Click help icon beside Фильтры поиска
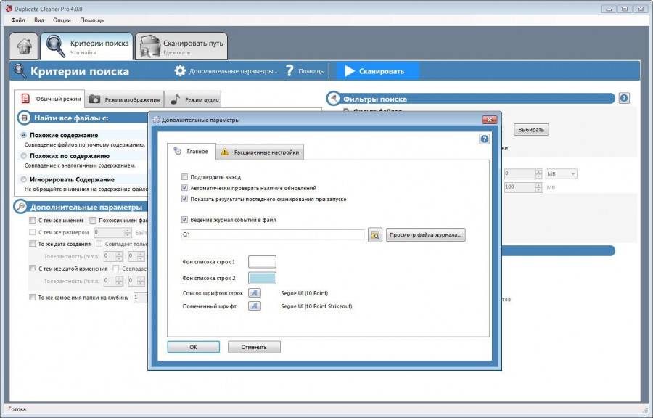The height and width of the screenshot is (418, 653). click(x=624, y=98)
